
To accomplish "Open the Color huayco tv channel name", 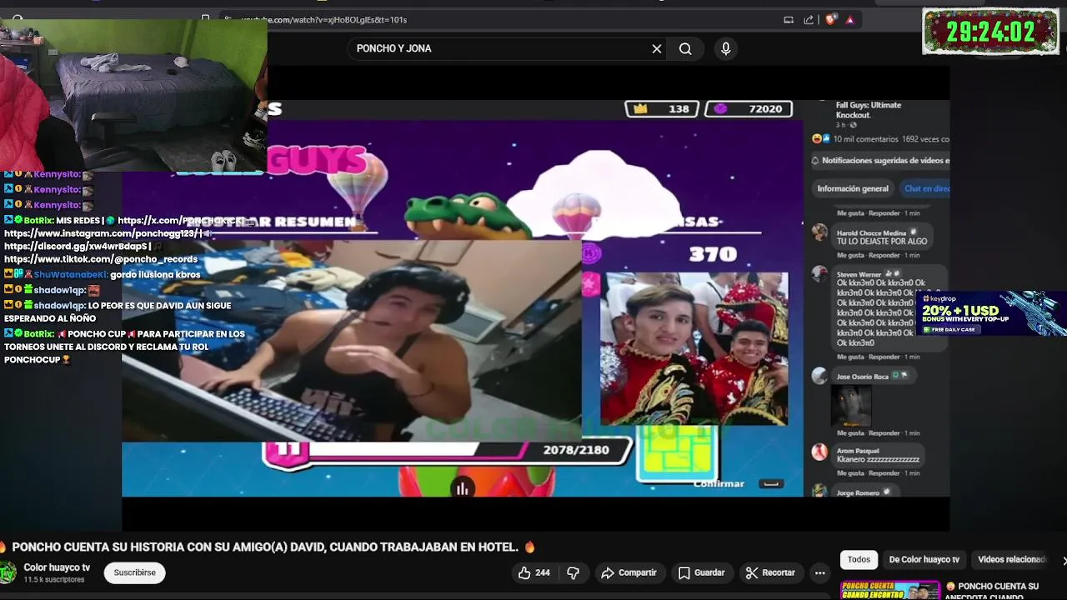I will point(57,567).
